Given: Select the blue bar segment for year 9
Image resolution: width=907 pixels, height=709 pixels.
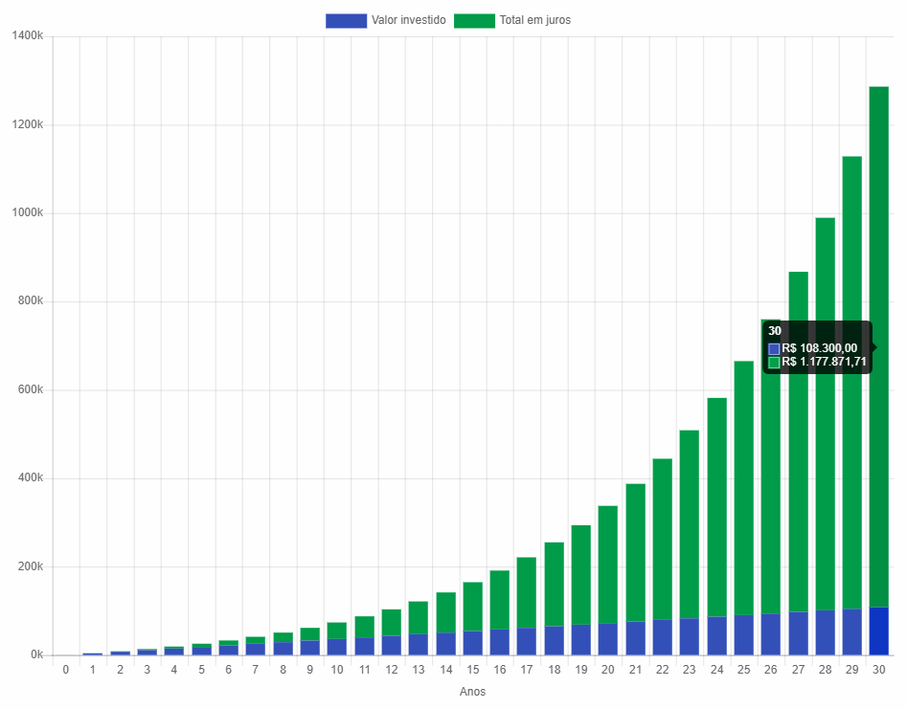Looking at the screenshot, I should coord(310,648).
